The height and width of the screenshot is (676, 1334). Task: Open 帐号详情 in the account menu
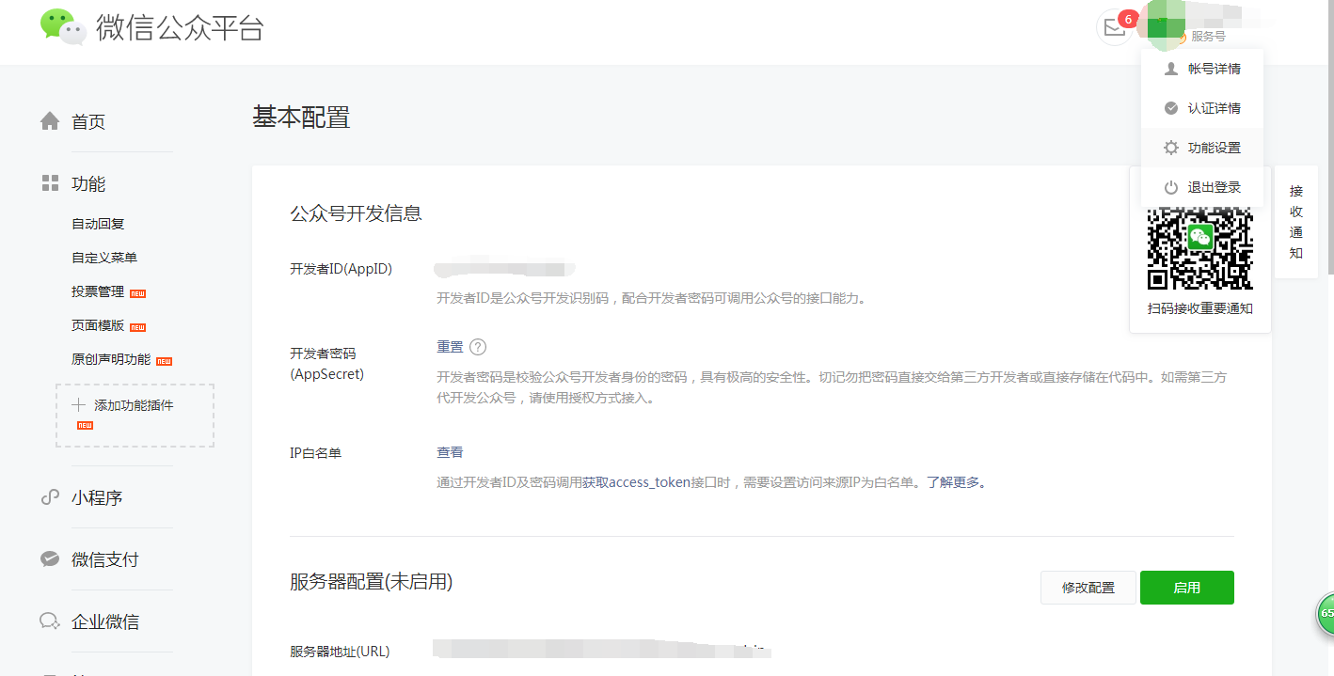1202,69
